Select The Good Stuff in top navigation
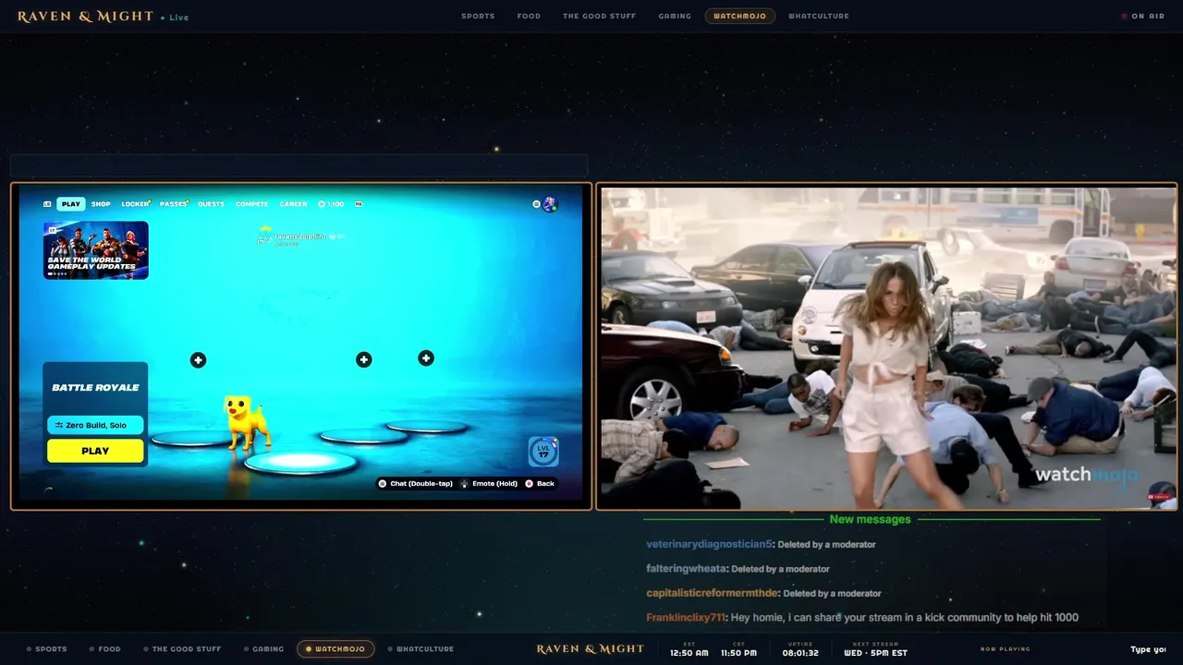 [599, 16]
